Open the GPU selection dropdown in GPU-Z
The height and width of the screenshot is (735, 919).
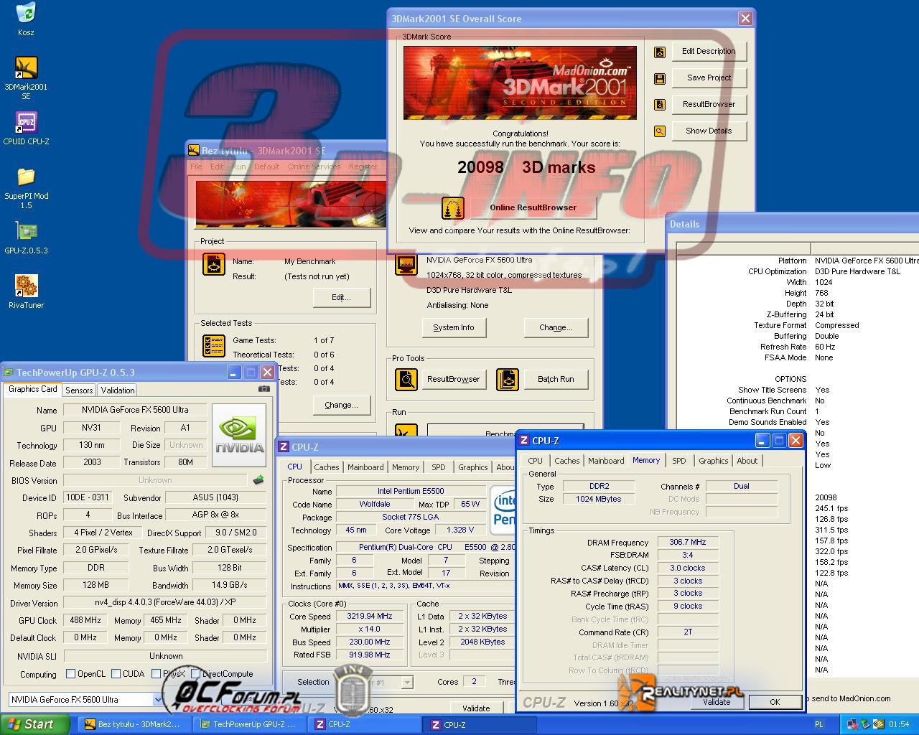click(157, 700)
